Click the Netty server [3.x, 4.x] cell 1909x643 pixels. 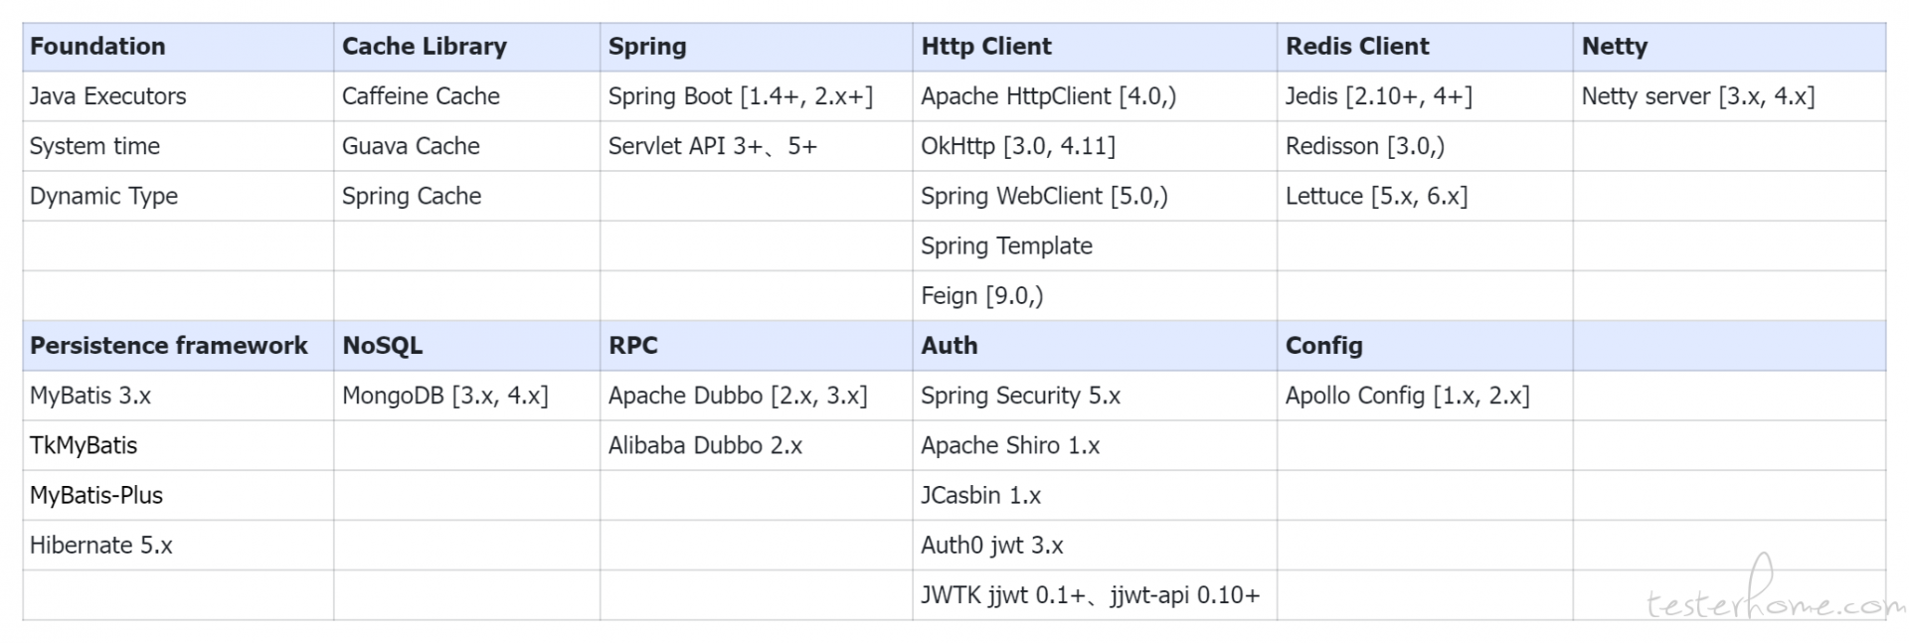point(1729,96)
